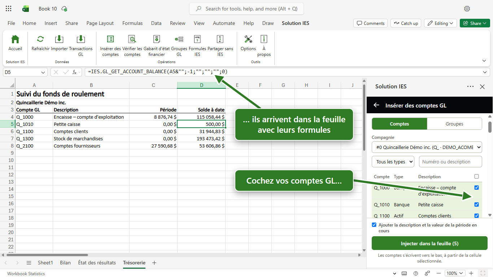Expand the Name Box dropdown arrow
This screenshot has height=277, width=493.
click(x=43, y=72)
